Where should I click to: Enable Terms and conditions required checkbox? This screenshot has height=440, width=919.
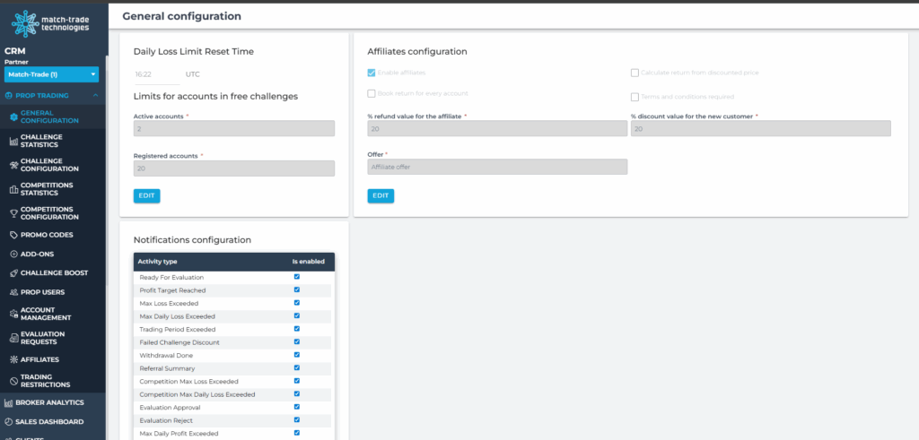click(635, 97)
